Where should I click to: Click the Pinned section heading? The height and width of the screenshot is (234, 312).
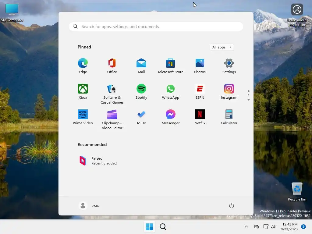[84, 47]
